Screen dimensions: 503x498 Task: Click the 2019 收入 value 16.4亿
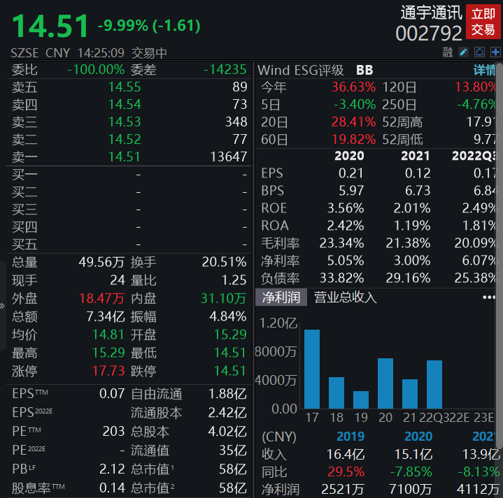coord(345,455)
